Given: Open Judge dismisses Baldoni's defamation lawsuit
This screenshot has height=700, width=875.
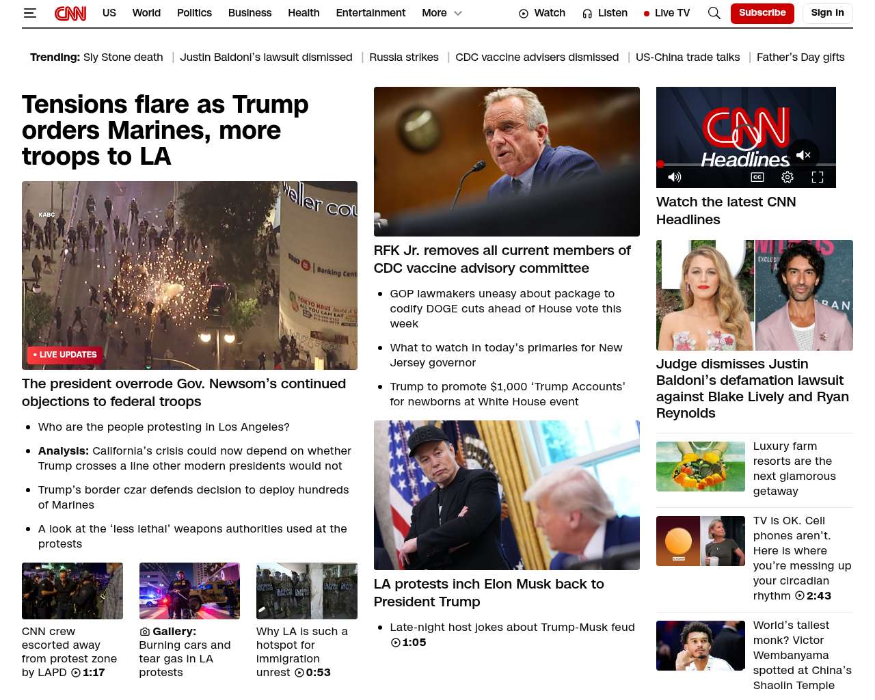Looking at the screenshot, I should pyautogui.click(x=753, y=388).
